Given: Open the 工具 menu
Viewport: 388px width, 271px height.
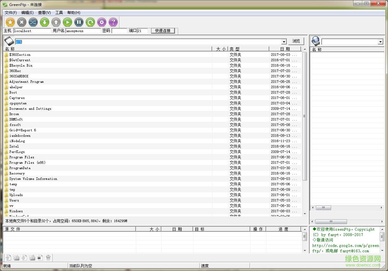Looking at the screenshot, I should click(x=59, y=13).
